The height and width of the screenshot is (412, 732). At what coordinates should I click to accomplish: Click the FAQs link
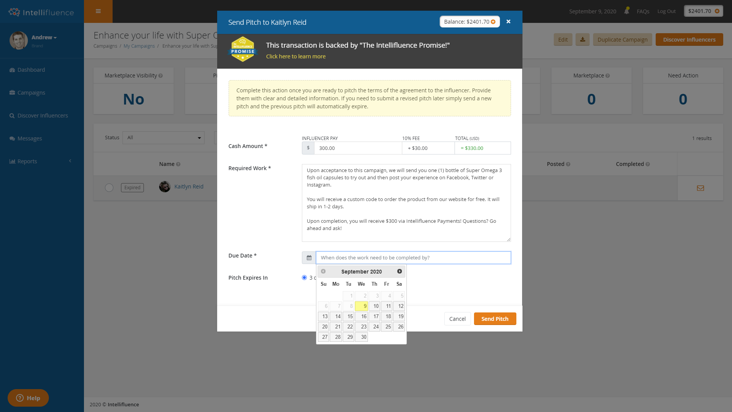643,11
